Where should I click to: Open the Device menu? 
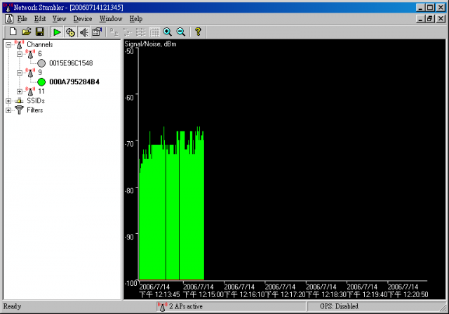(82, 18)
